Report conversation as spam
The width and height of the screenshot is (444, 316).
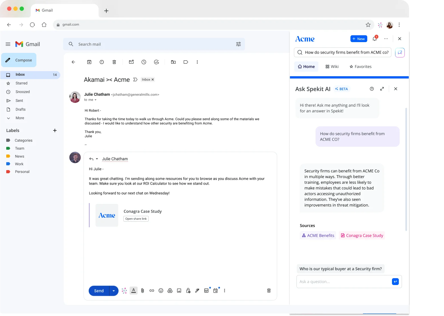pos(102,62)
